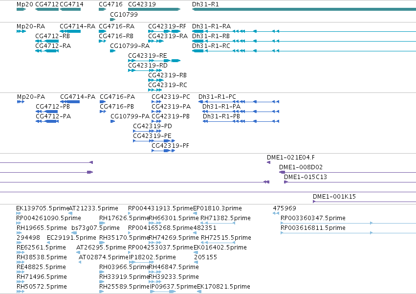Image resolution: width=416 pixels, height=294 pixels.
Task: Open transcript CG42319-RC
Action: click(x=168, y=85)
